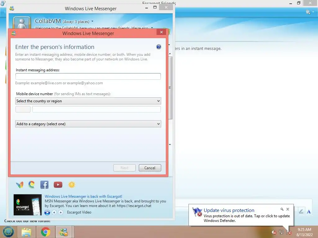Open help for entering person's information

tap(159, 47)
